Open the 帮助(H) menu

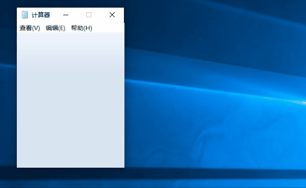coord(82,28)
